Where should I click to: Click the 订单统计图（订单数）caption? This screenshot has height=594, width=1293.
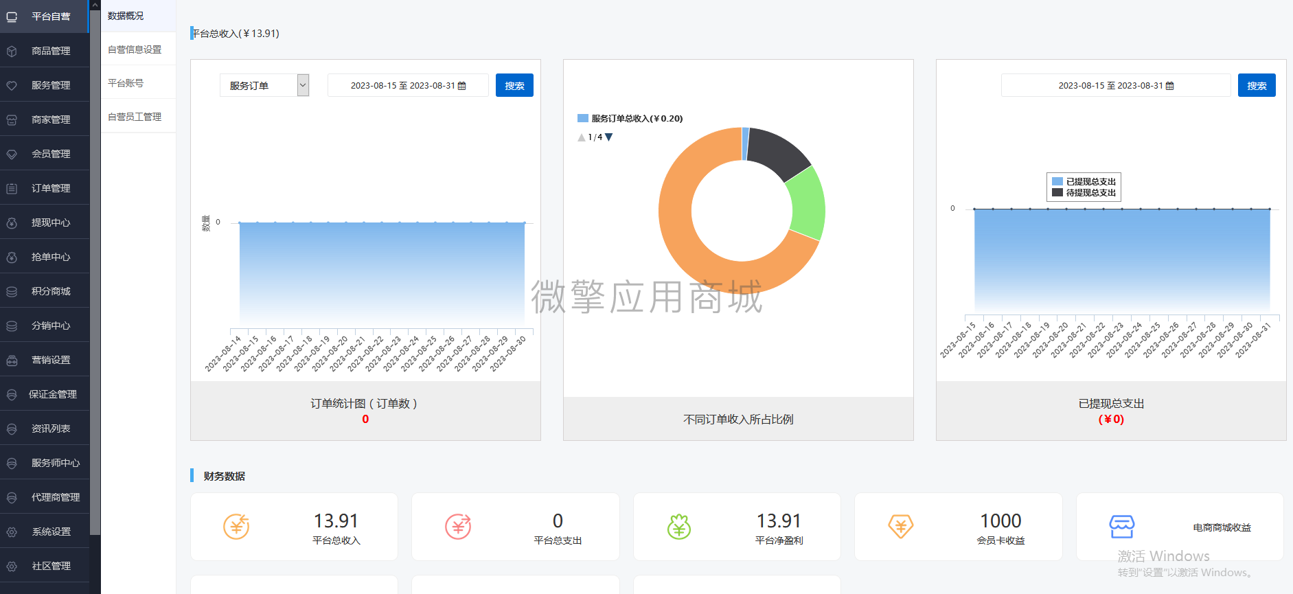pyautogui.click(x=365, y=403)
